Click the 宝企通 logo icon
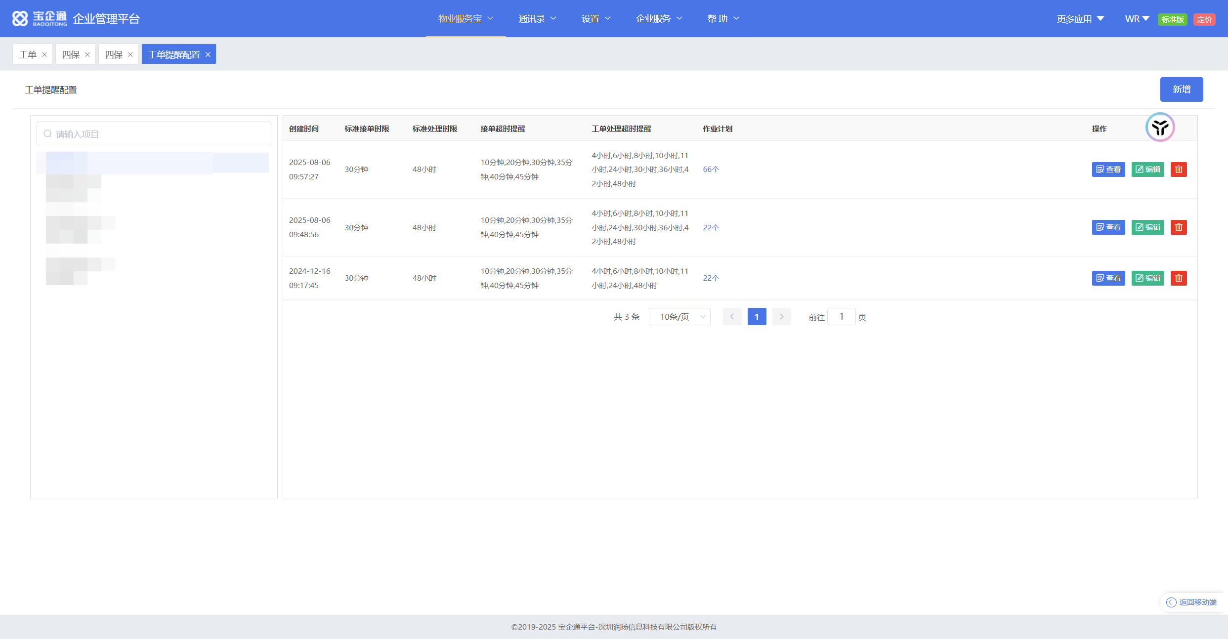This screenshot has height=639, width=1228. point(20,19)
